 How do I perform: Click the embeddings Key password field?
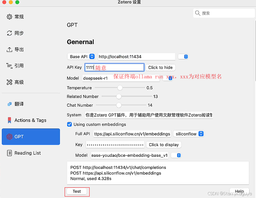tap(115, 145)
